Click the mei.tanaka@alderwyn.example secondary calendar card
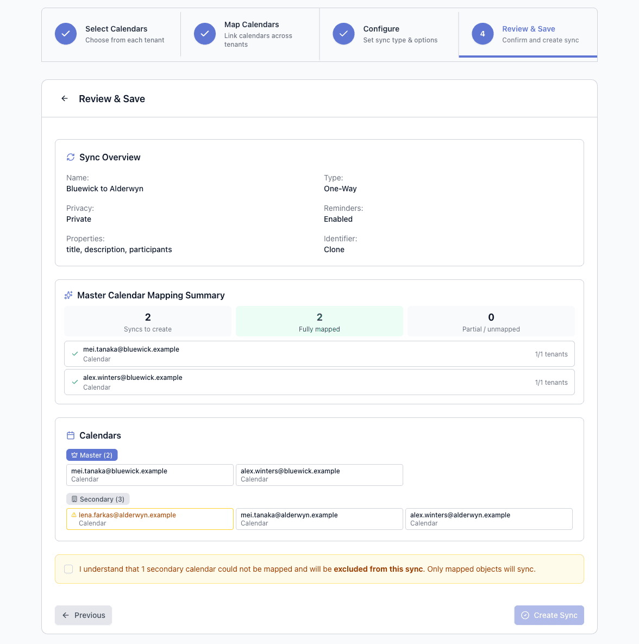639x644 pixels. tap(319, 518)
